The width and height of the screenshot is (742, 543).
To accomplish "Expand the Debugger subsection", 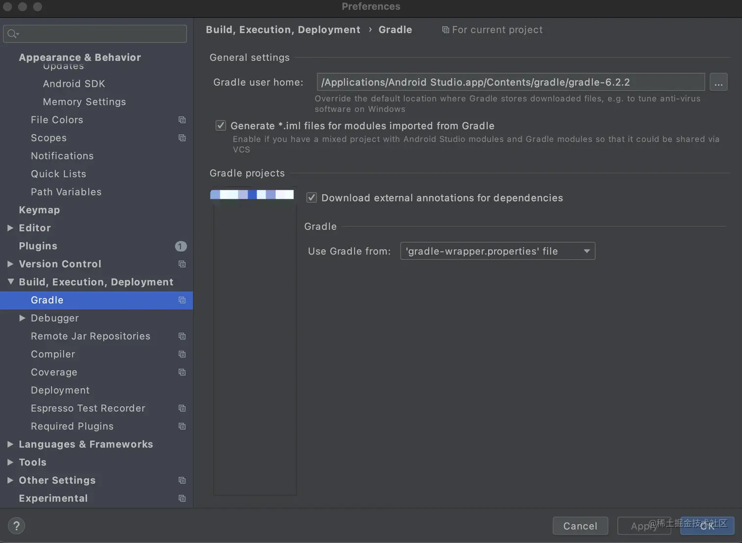I will click(22, 318).
